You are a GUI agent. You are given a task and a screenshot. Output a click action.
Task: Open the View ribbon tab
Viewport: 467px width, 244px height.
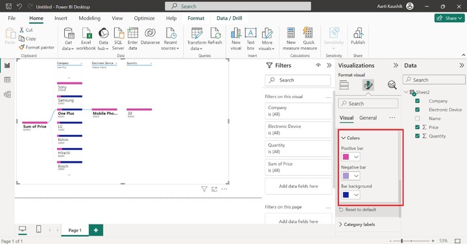pos(117,18)
